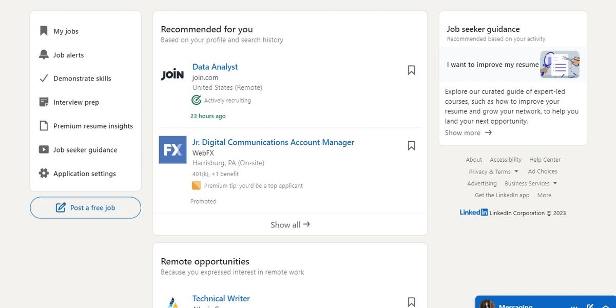Expand the Privacy & Terms dropdown

tap(516, 171)
